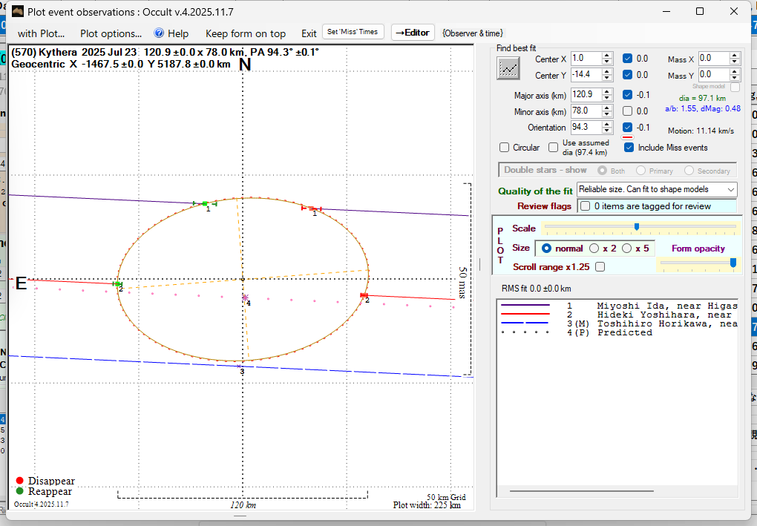Open the 'with Plot...' menu
This screenshot has height=526, width=757.
(41, 33)
